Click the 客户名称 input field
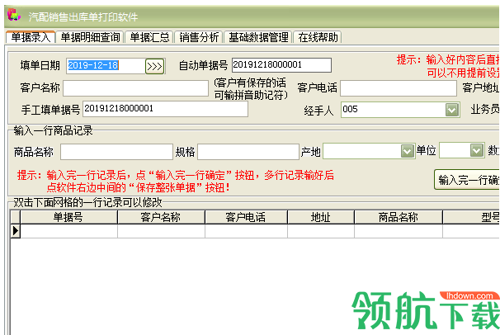The height and width of the screenshot is (335, 500). click(x=135, y=88)
